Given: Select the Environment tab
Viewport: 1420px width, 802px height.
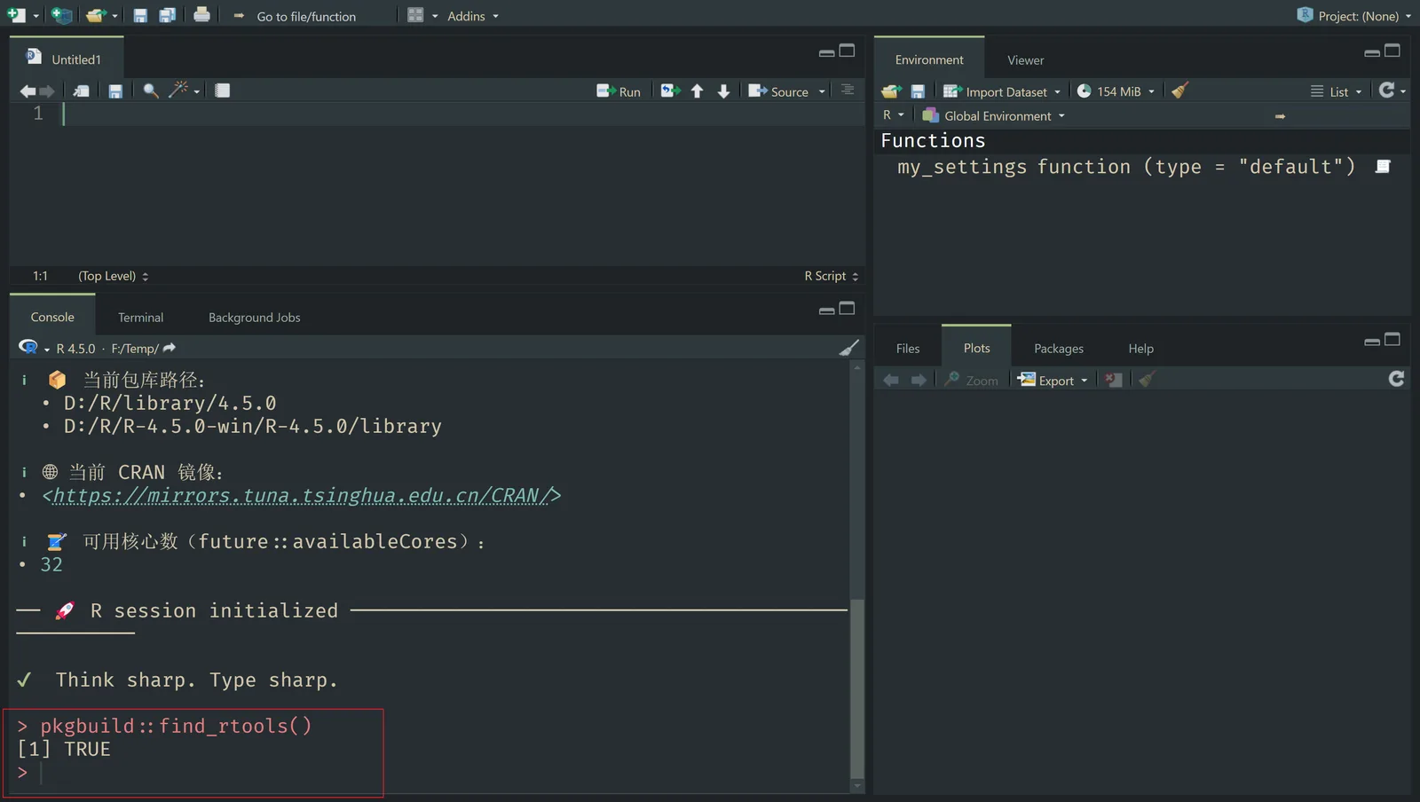Looking at the screenshot, I should pos(929,59).
